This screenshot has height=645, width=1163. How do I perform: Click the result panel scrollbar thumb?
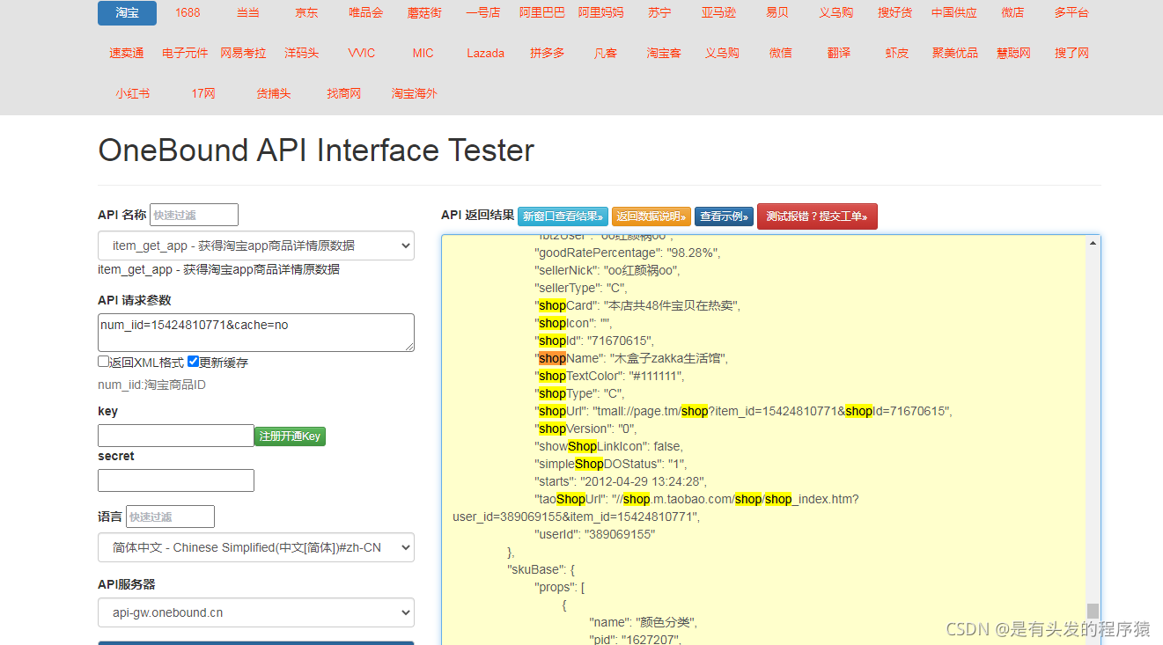coord(1093,611)
